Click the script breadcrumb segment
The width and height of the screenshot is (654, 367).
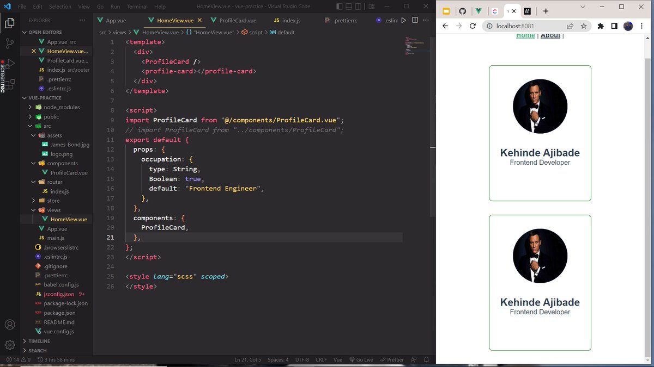pos(252,33)
